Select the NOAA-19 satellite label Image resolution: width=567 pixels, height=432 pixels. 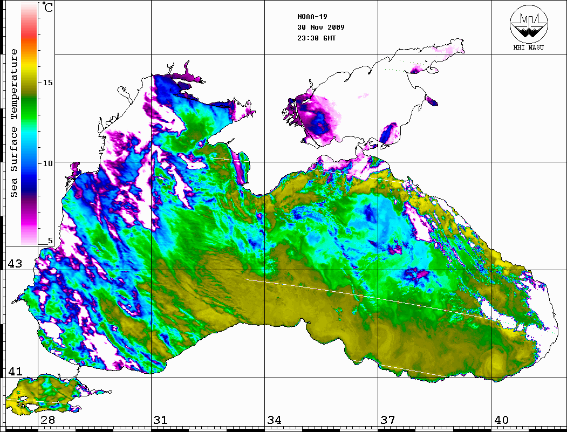pyautogui.click(x=312, y=16)
